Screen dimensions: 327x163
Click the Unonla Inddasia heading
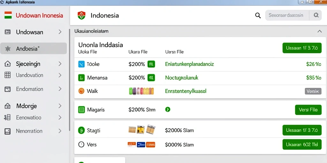point(101,45)
